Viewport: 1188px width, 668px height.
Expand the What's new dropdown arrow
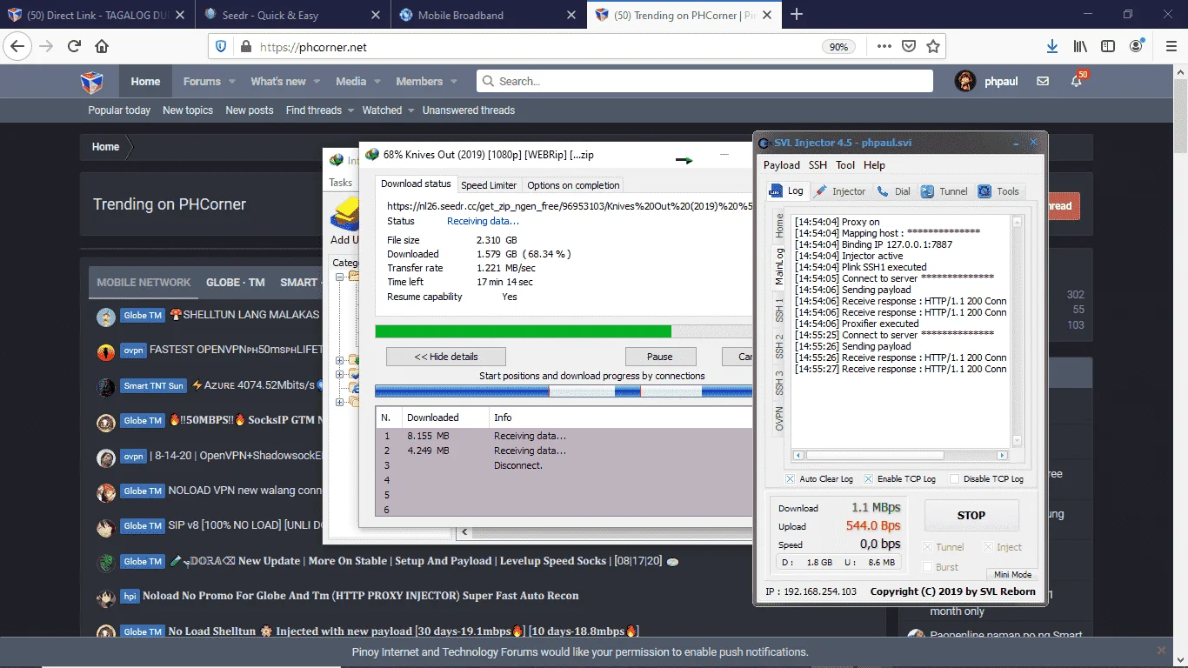(317, 82)
